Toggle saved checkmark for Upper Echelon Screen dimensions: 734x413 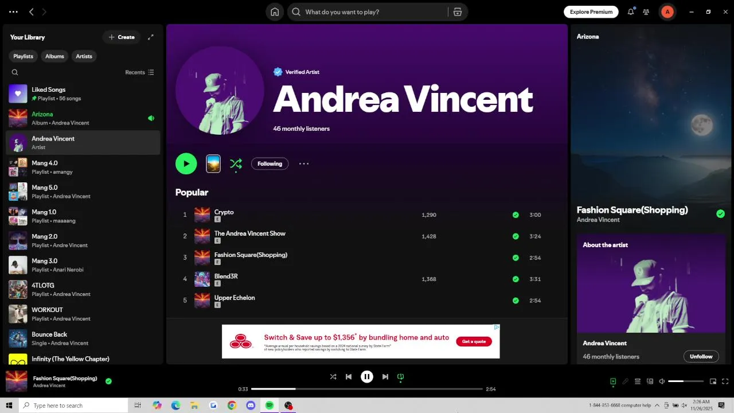(516, 301)
